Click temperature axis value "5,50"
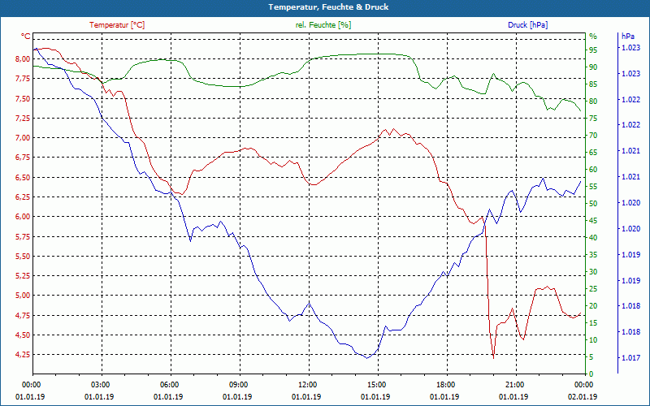This screenshot has height=406, width=650. (23, 257)
